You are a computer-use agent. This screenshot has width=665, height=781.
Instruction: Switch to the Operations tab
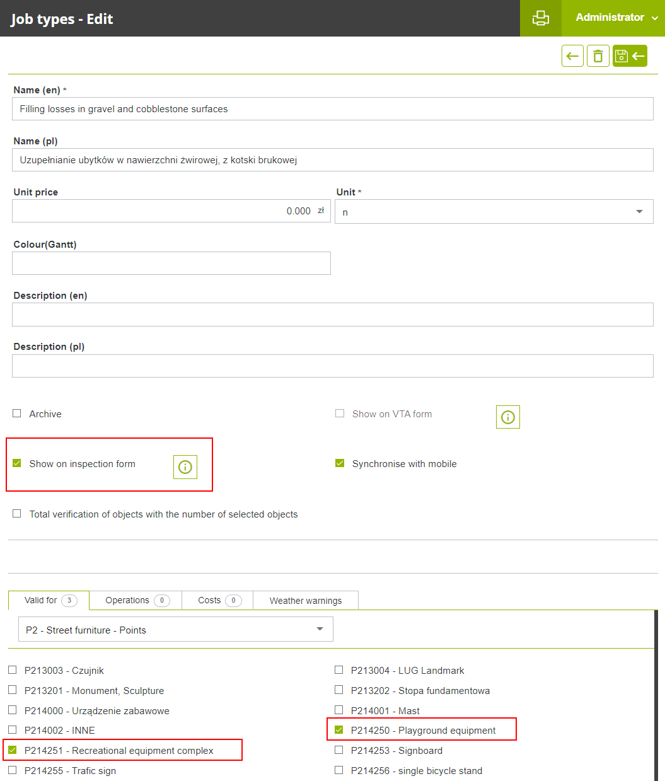tap(136, 600)
